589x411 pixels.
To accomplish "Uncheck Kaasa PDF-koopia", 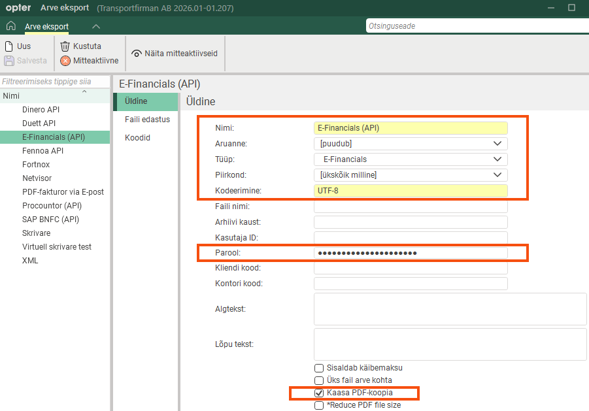I will point(319,393).
